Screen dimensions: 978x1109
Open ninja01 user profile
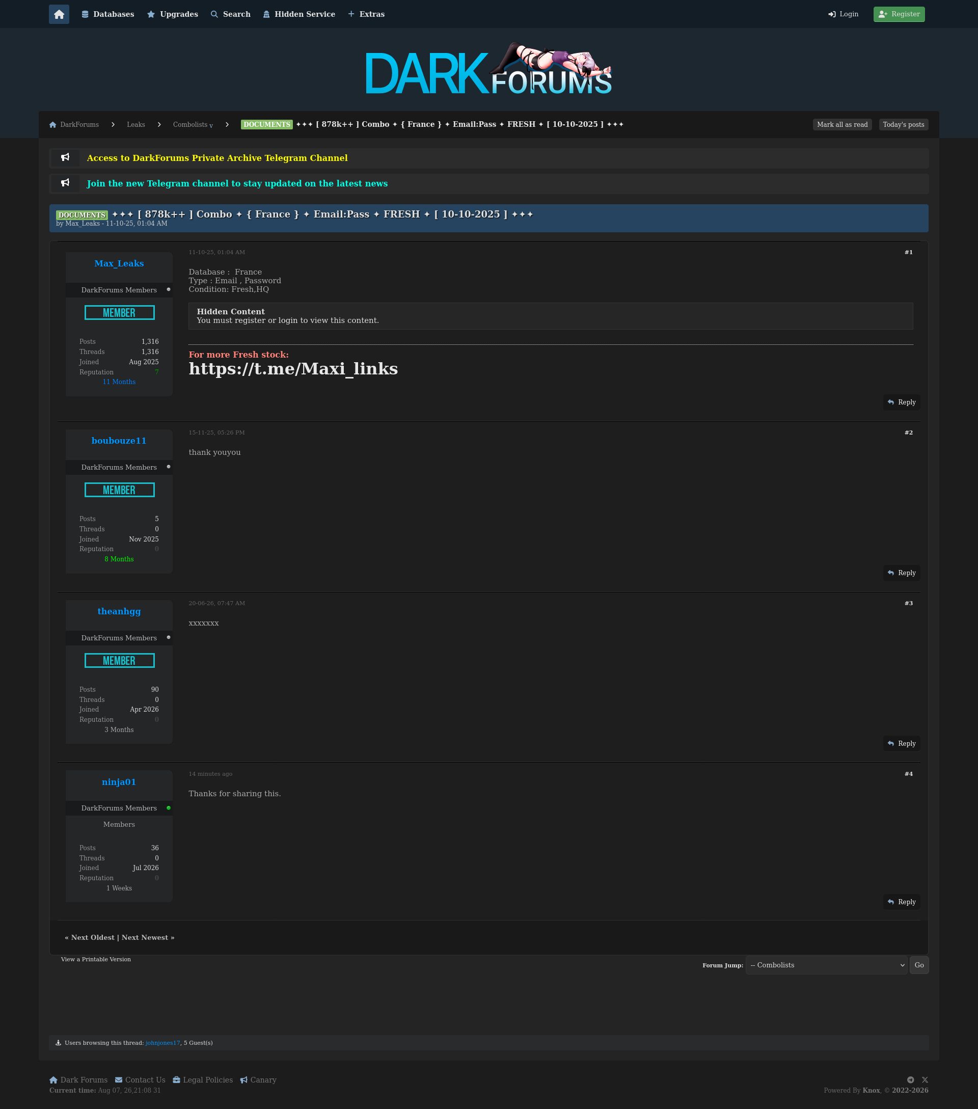click(119, 782)
